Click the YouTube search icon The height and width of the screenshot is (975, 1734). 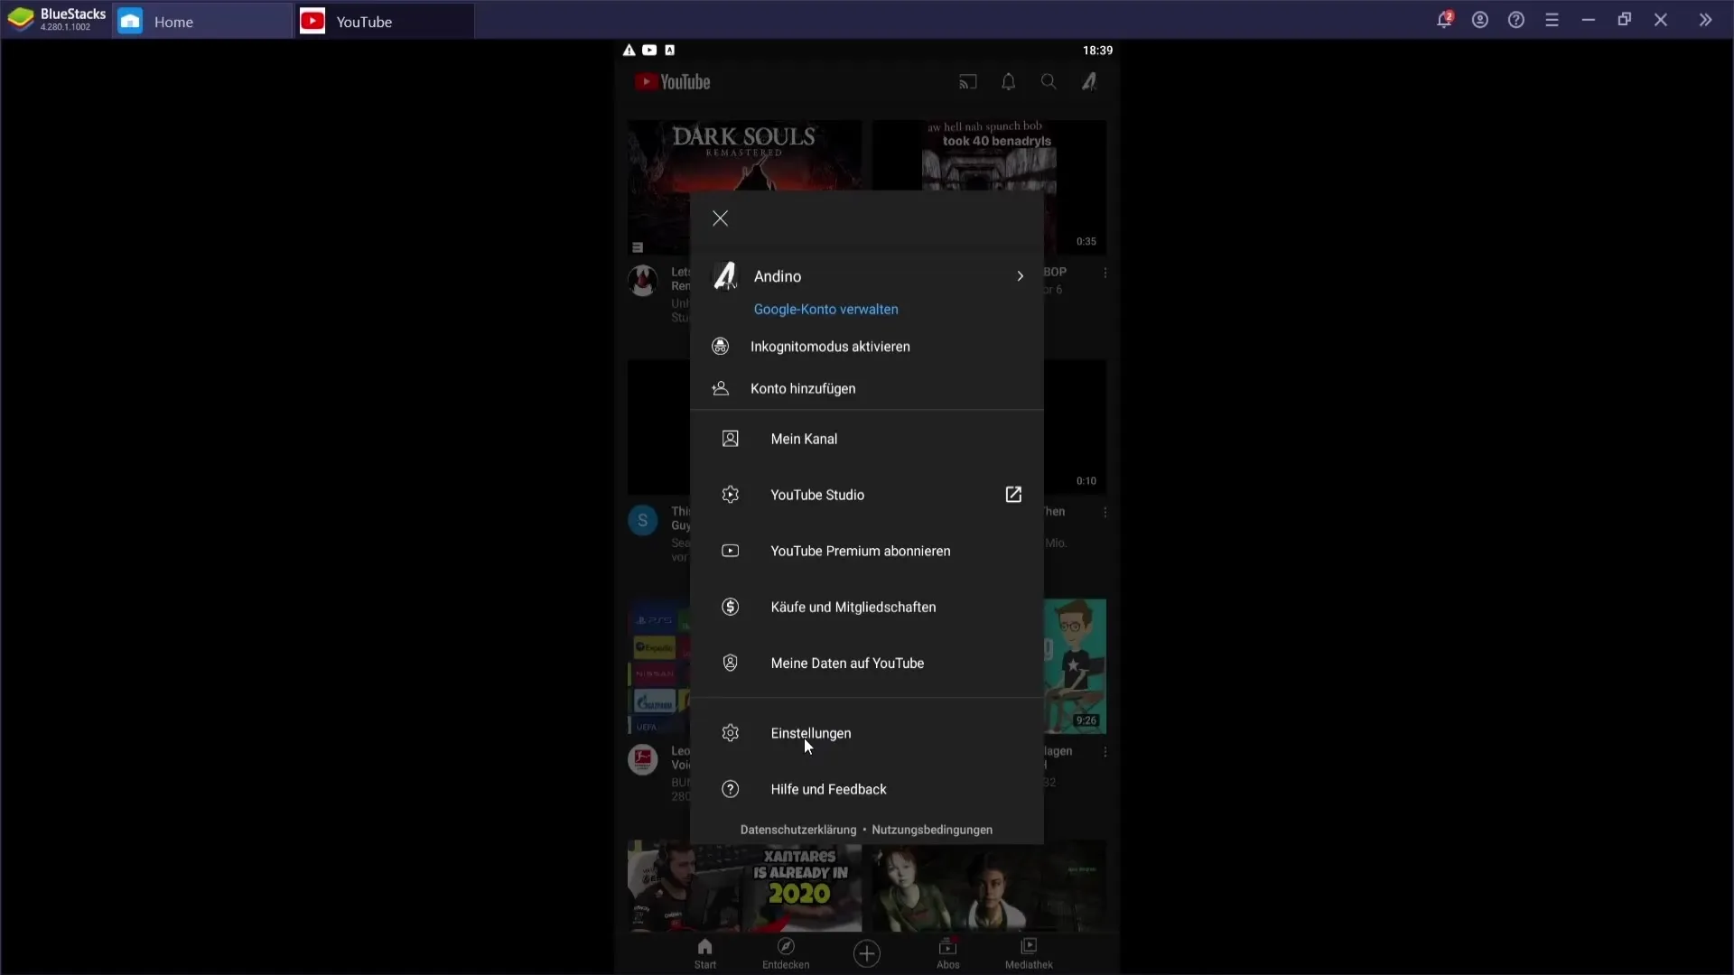pos(1048,81)
